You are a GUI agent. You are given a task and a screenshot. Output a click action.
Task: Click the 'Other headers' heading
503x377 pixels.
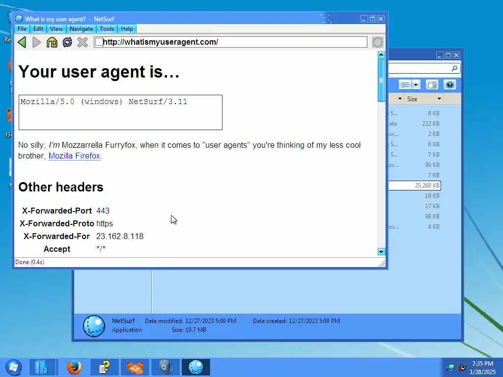click(x=61, y=187)
